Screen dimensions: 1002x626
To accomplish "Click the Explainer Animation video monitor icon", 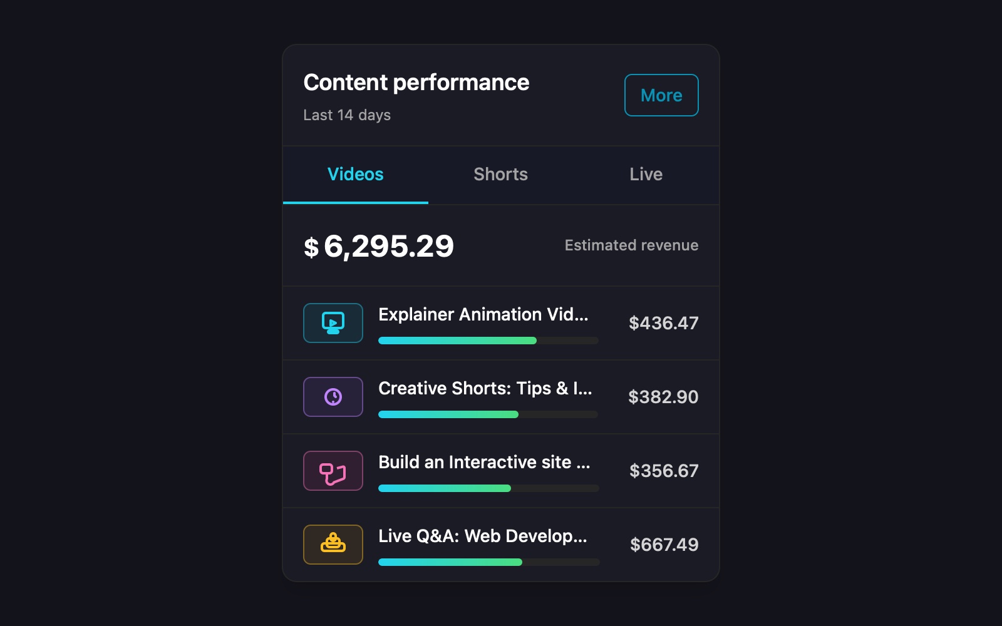I will click(333, 323).
